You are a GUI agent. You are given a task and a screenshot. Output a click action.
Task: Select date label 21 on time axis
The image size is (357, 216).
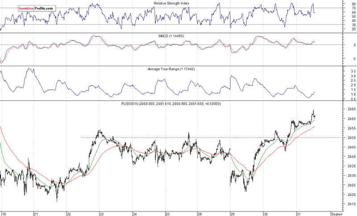click(x=36, y=213)
